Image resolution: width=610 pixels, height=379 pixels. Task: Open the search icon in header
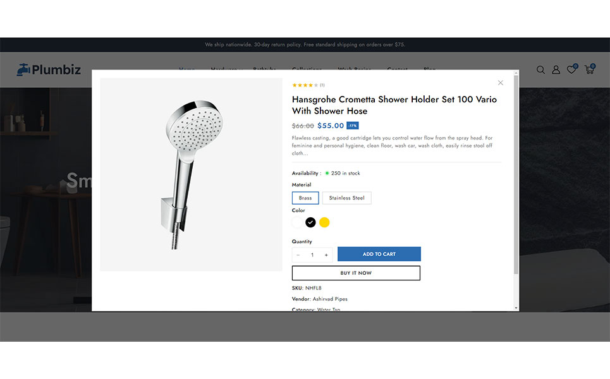tap(540, 69)
